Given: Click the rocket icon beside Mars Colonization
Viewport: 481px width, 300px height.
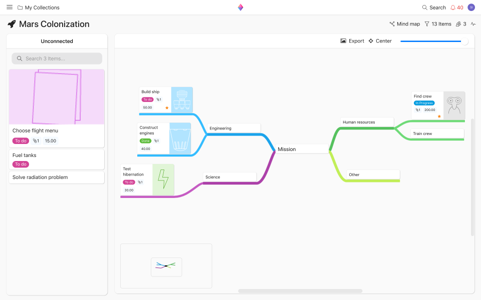Looking at the screenshot, I should [11, 23].
